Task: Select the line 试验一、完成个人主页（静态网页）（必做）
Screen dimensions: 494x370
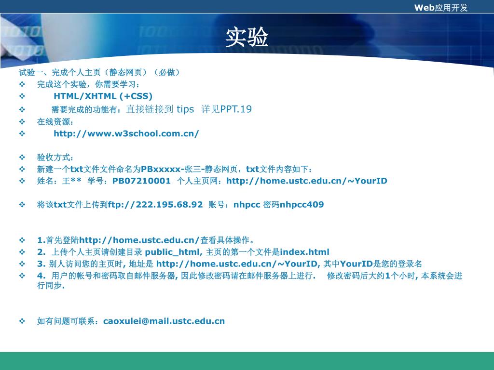Action: click(x=100, y=72)
